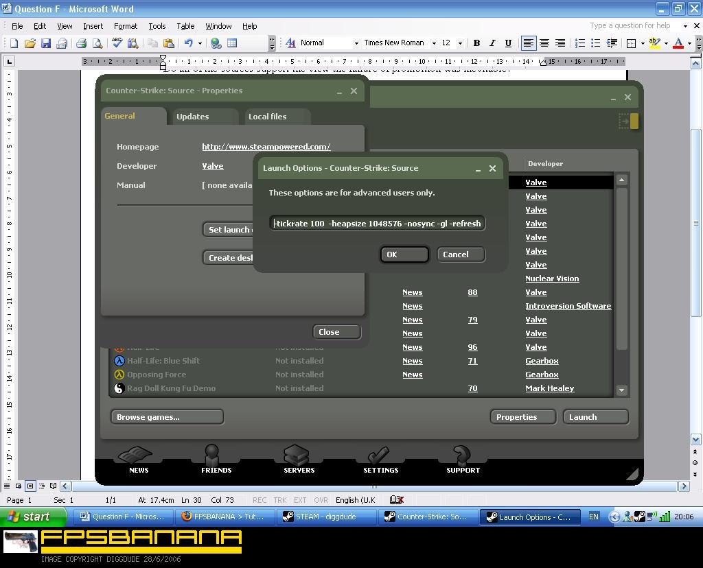Toggle Align Right paragraph alignment
The height and width of the screenshot is (568, 703).
click(x=560, y=43)
